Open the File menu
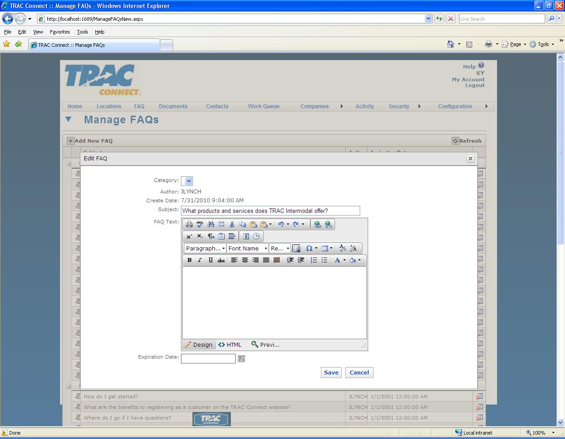 8,32
